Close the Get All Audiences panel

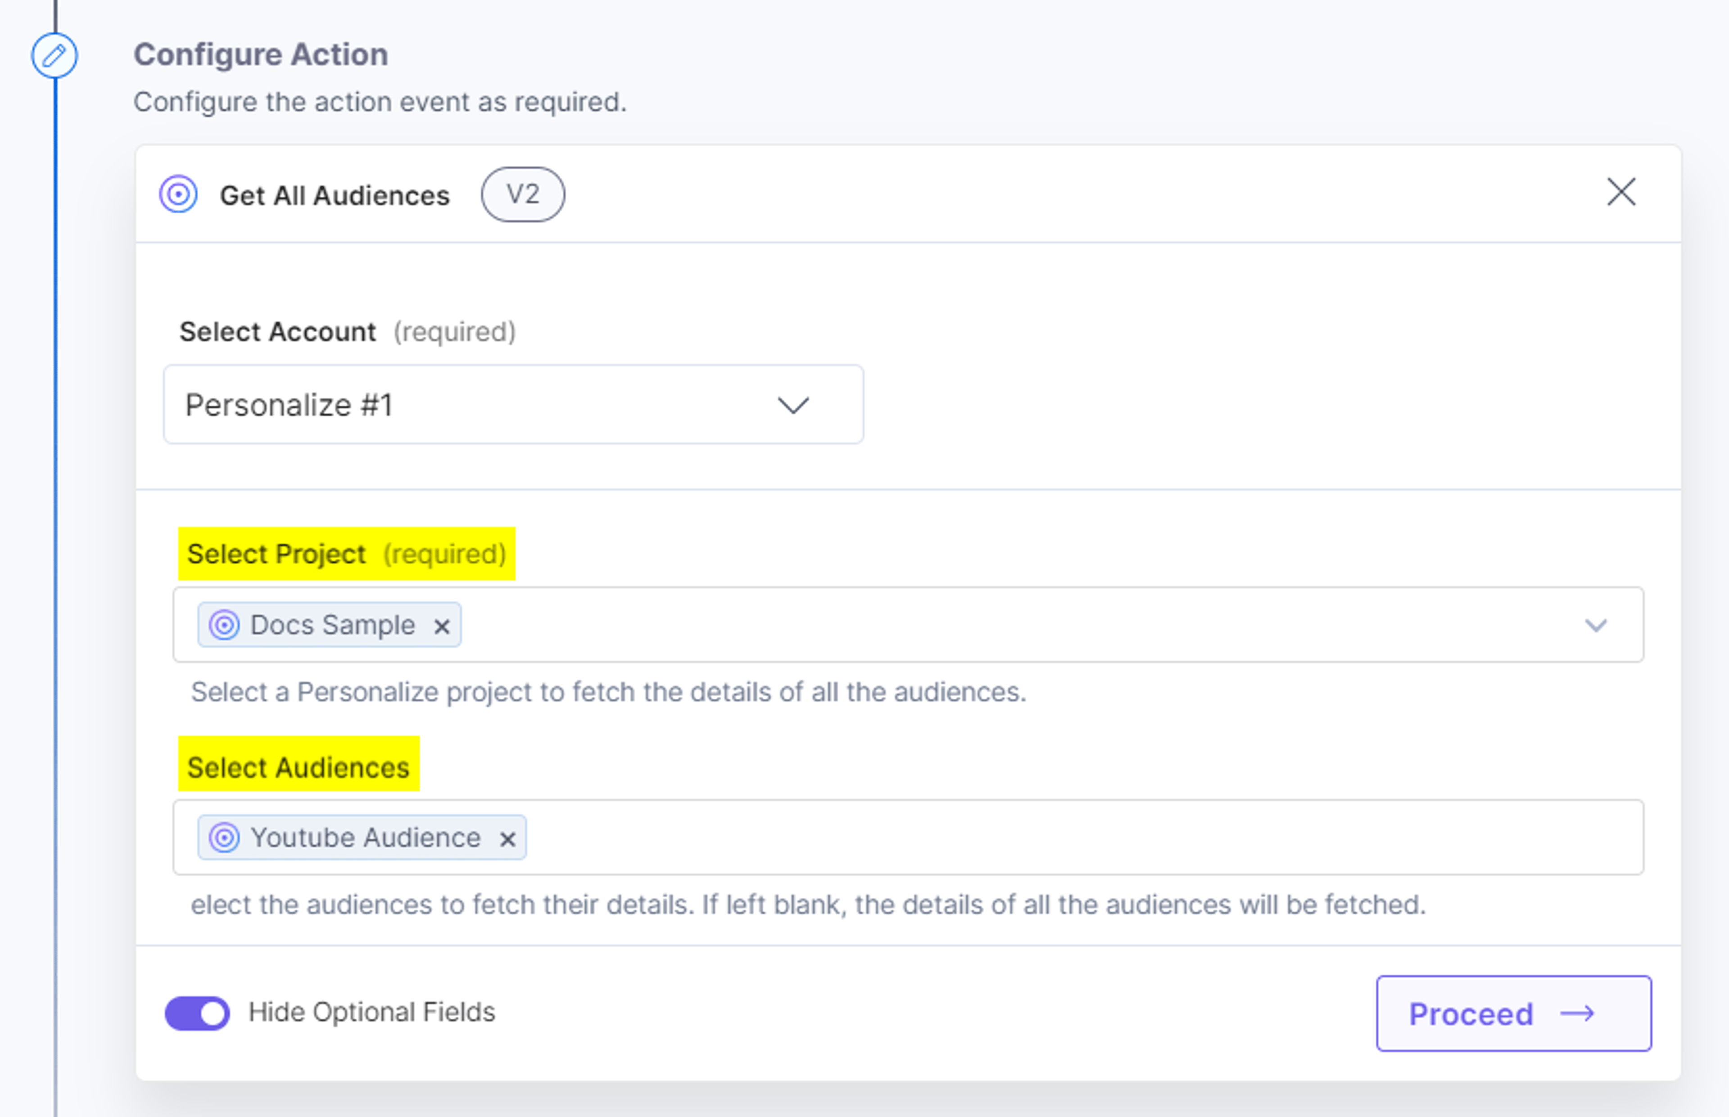tap(1621, 192)
